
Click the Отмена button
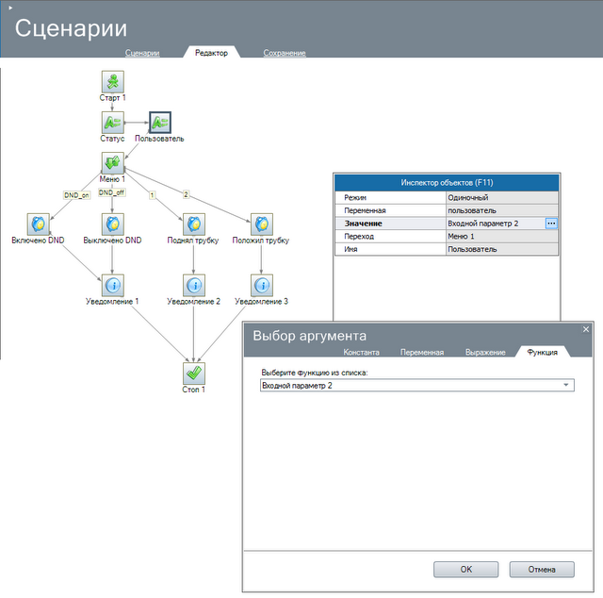pyautogui.click(x=542, y=569)
